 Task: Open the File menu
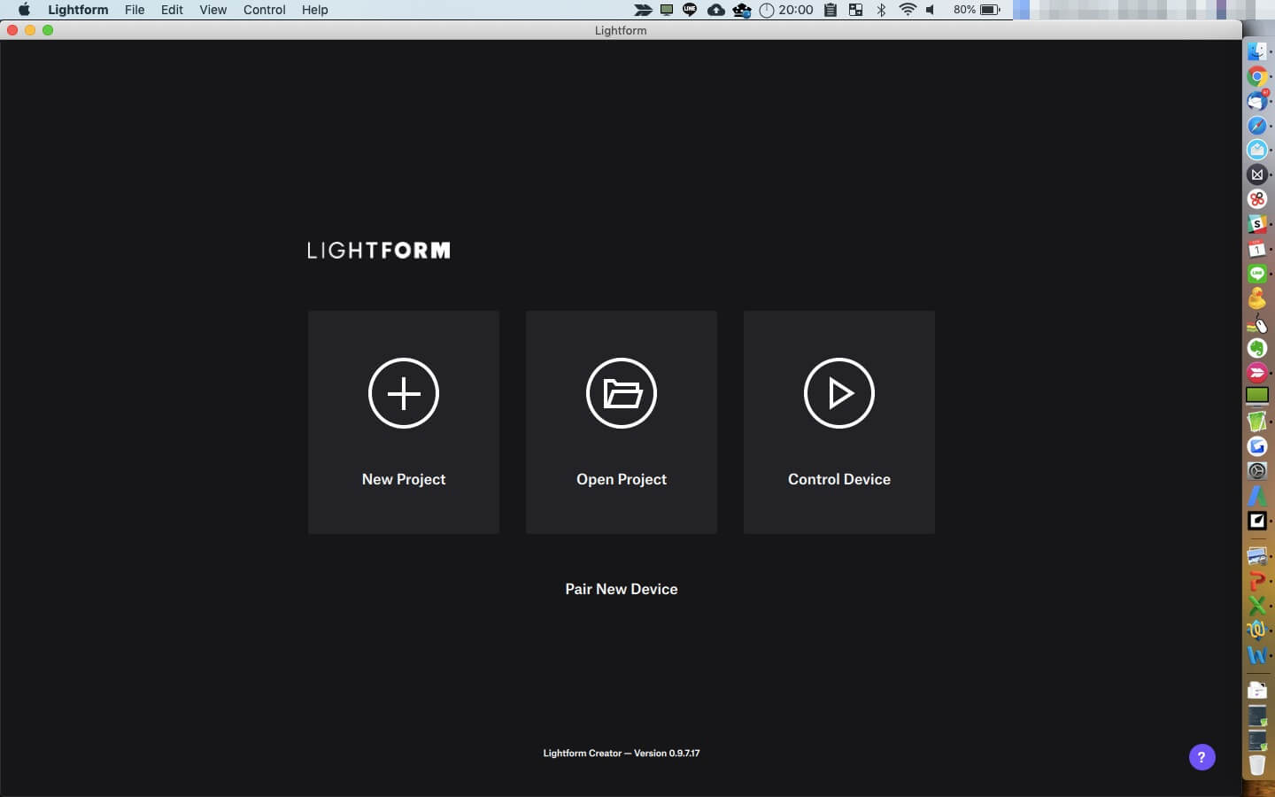135,10
